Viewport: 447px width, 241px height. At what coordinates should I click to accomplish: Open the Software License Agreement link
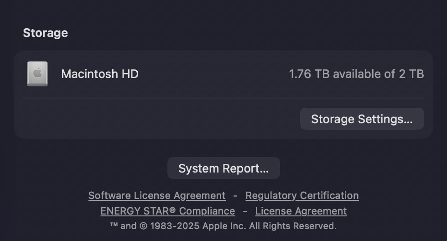[157, 196]
